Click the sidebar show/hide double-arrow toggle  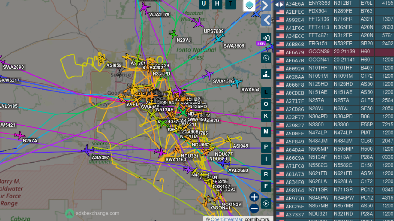279,4
